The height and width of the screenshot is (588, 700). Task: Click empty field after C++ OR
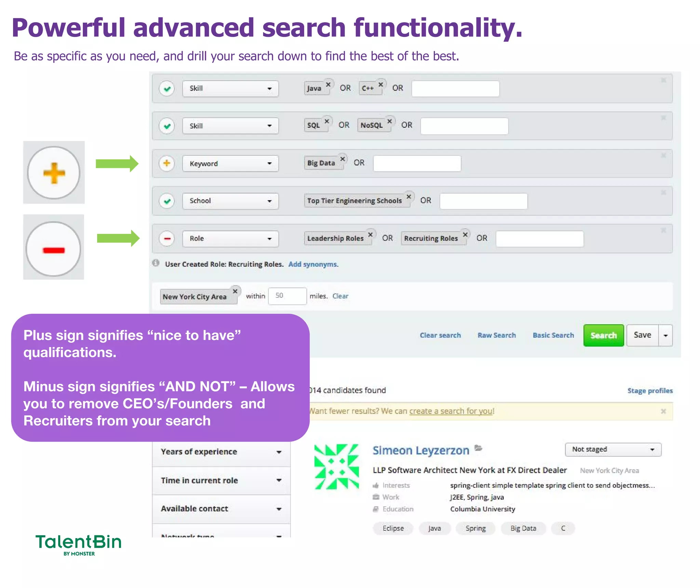pyautogui.click(x=456, y=89)
